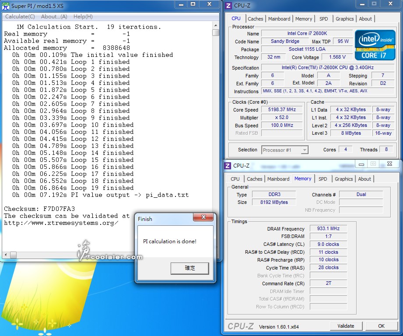Click the Multiplier value "x 52.0"
403x336 pixels.
[x=282, y=117]
